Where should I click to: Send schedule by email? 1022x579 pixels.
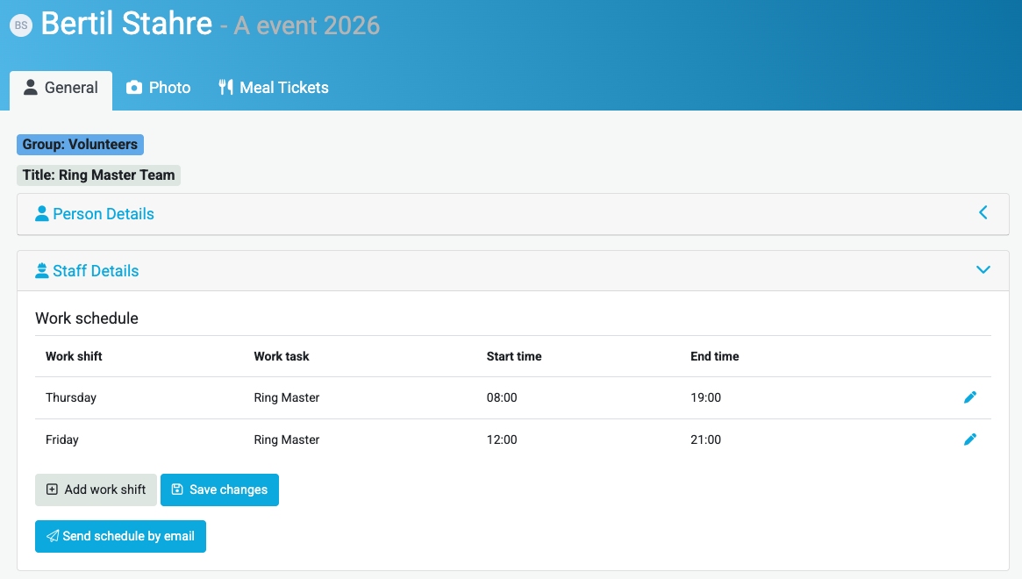120,536
